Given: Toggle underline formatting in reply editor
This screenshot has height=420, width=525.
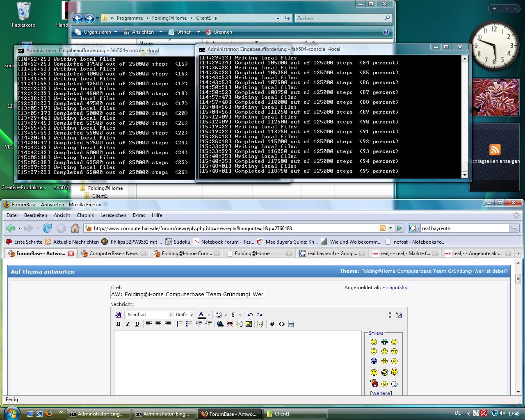Looking at the screenshot, I should pos(137,324).
